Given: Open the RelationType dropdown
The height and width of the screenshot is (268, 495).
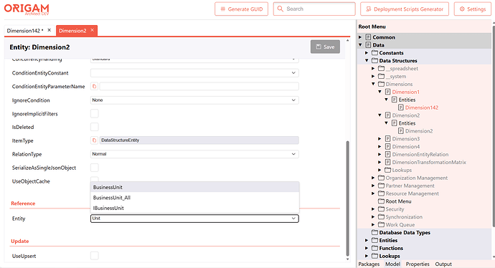Looking at the screenshot, I should pyautogui.click(x=194, y=154).
